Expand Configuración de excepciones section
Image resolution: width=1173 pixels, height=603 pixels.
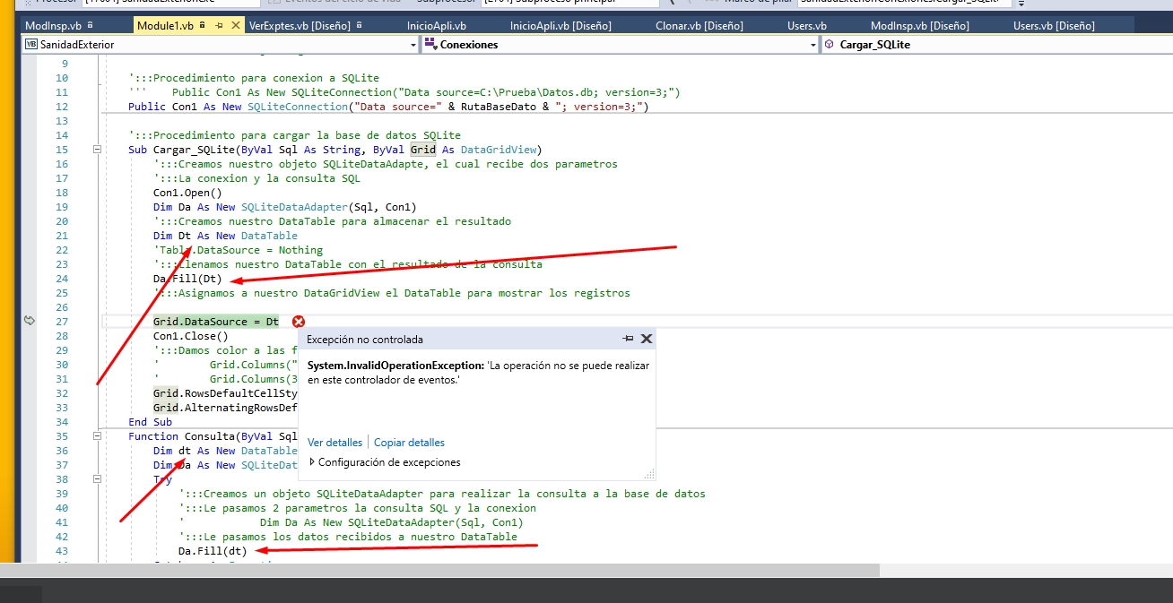pyautogui.click(x=312, y=462)
